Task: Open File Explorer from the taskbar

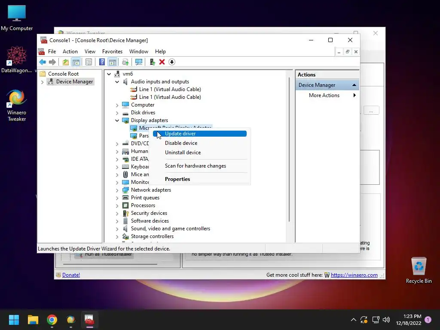Action: point(33,320)
